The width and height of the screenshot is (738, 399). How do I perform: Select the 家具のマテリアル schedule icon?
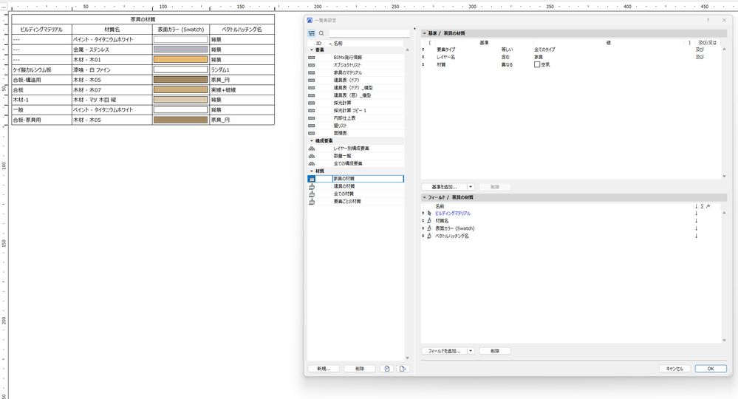[x=312, y=72]
